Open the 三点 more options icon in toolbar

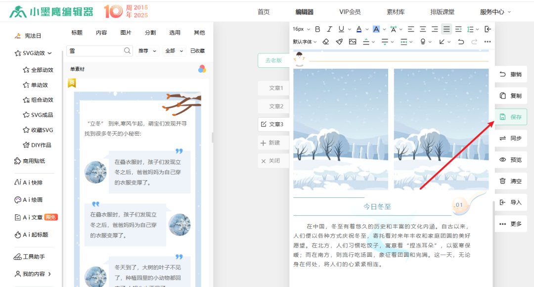click(488, 42)
